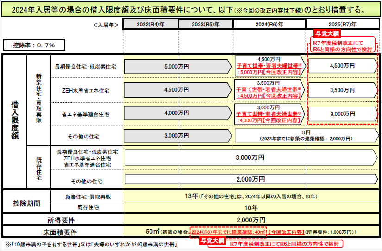The width and height of the screenshot is (382, 251).
Task: Click the 0円 new-build その他 box
Action: click(307, 136)
